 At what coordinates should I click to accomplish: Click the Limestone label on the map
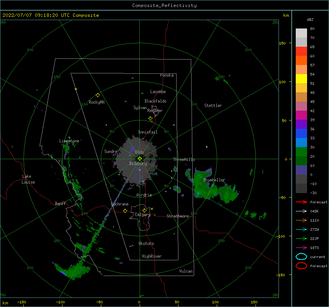(69, 141)
